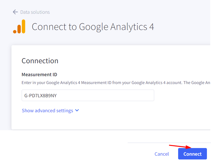Click the empty gray area right of title
This screenshot has width=211, height=162.
(183, 27)
